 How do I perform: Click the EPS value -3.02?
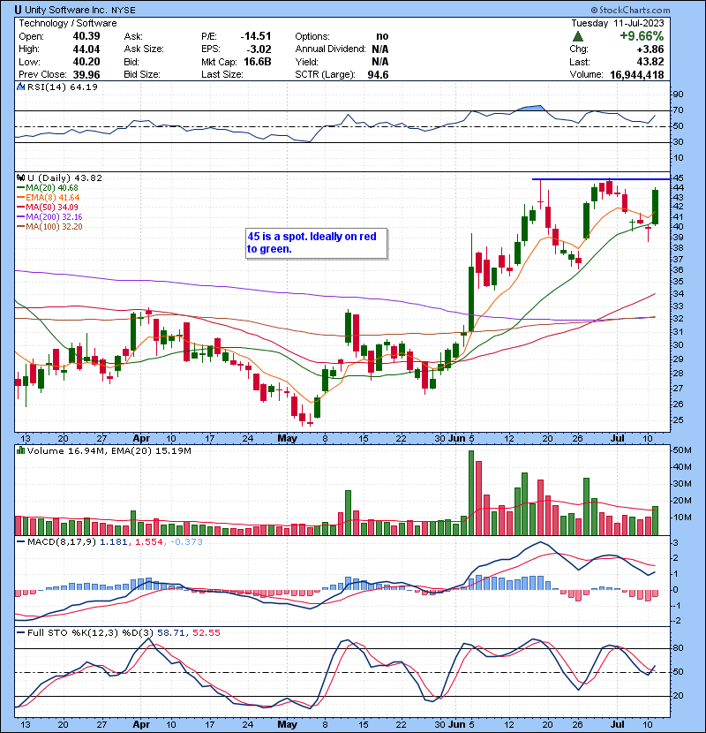coord(259,49)
